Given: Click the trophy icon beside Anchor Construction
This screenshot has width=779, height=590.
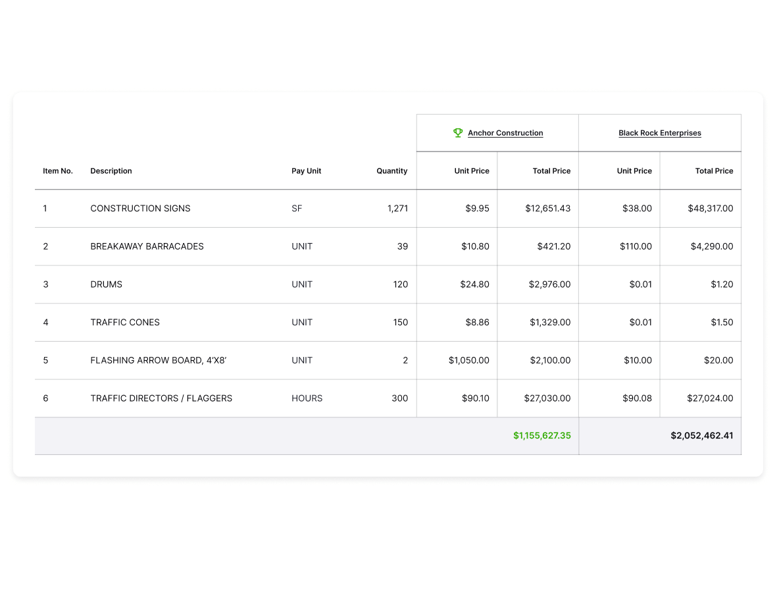Looking at the screenshot, I should point(458,133).
